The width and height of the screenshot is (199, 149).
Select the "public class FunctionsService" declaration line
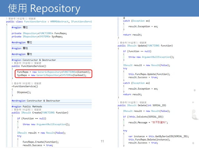(x=49, y=22)
